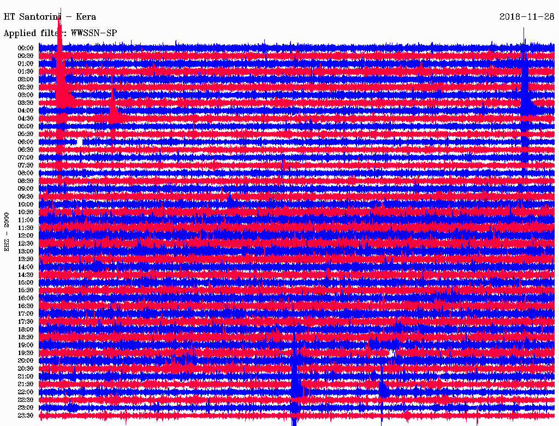Select the 22:00 time label
Viewport: 559px width, 426px height.
click(x=26, y=392)
